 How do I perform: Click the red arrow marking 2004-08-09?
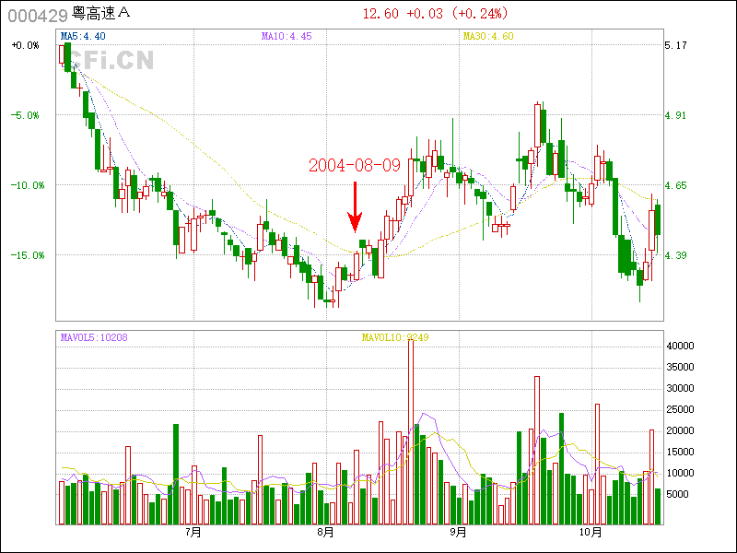(355, 208)
